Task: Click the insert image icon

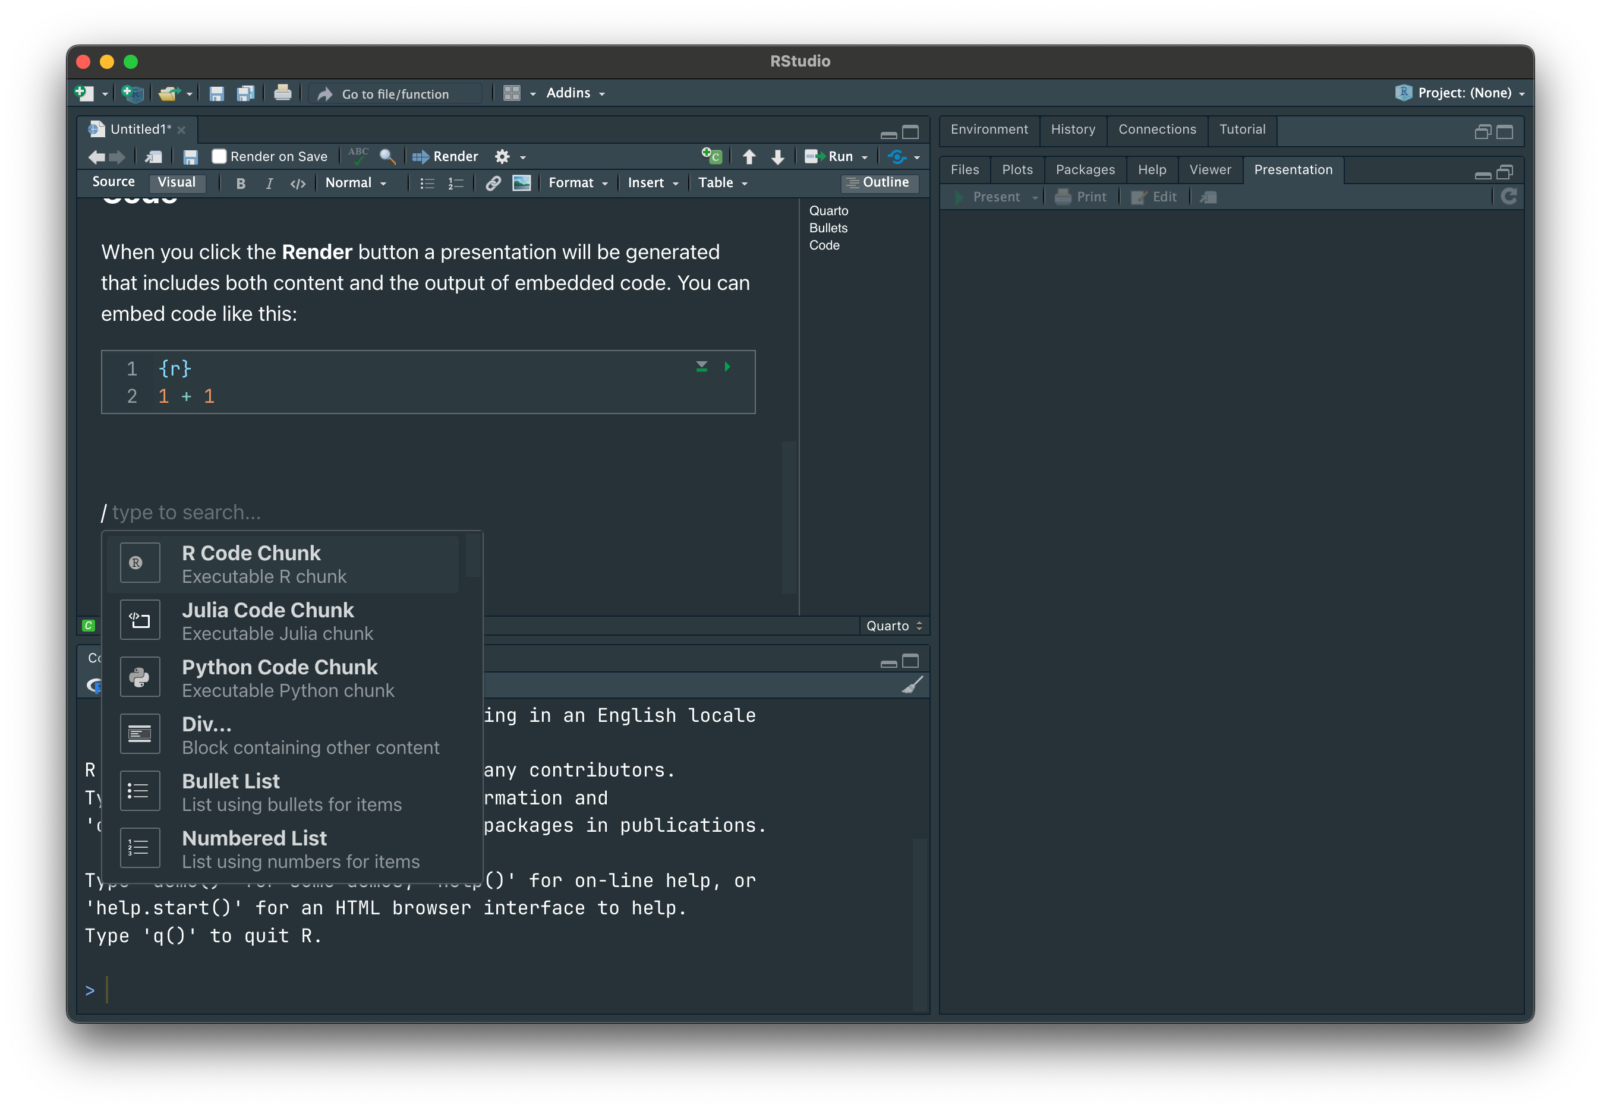Action: pos(521,183)
